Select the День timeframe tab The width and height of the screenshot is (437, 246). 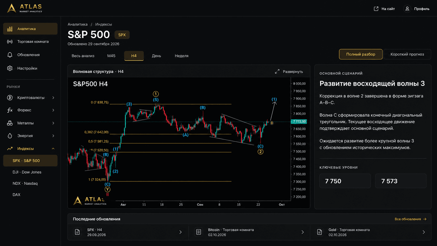click(x=157, y=56)
